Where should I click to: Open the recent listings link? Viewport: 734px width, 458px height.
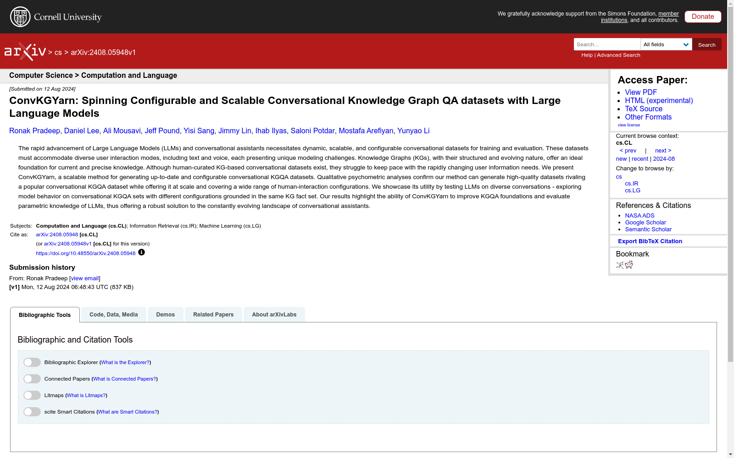coord(640,159)
